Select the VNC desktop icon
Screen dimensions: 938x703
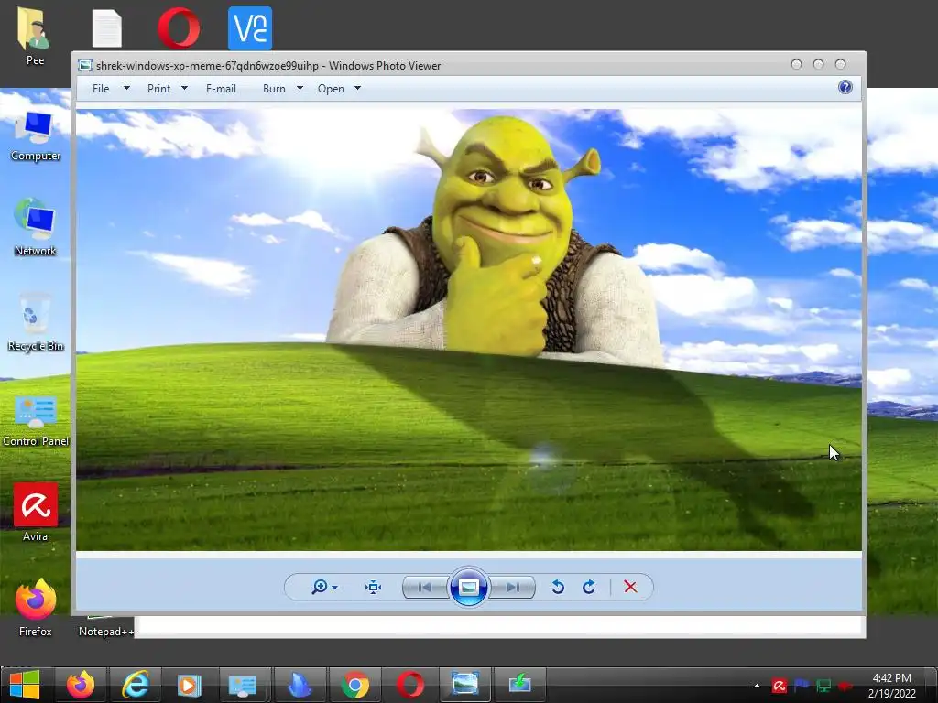250,27
